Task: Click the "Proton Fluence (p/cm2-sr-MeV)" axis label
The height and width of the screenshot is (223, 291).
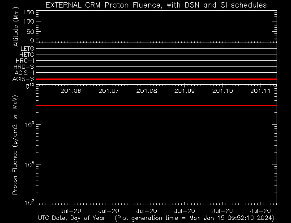Action: [x=15, y=145]
